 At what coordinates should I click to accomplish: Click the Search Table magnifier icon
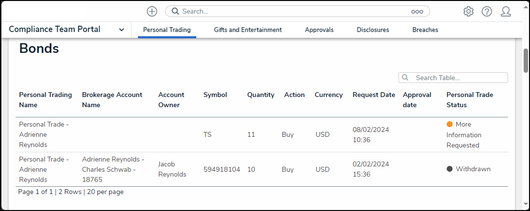(405, 78)
